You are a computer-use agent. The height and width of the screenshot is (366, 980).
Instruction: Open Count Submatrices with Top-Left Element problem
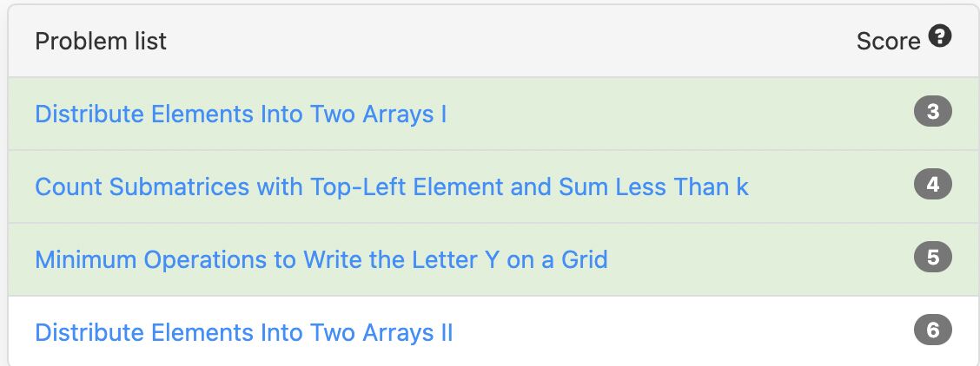click(391, 186)
